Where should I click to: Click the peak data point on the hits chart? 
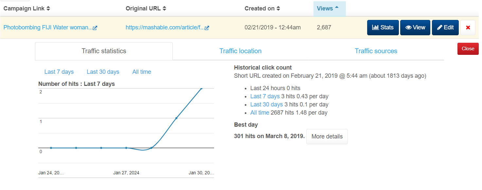pyautogui.click(x=202, y=88)
